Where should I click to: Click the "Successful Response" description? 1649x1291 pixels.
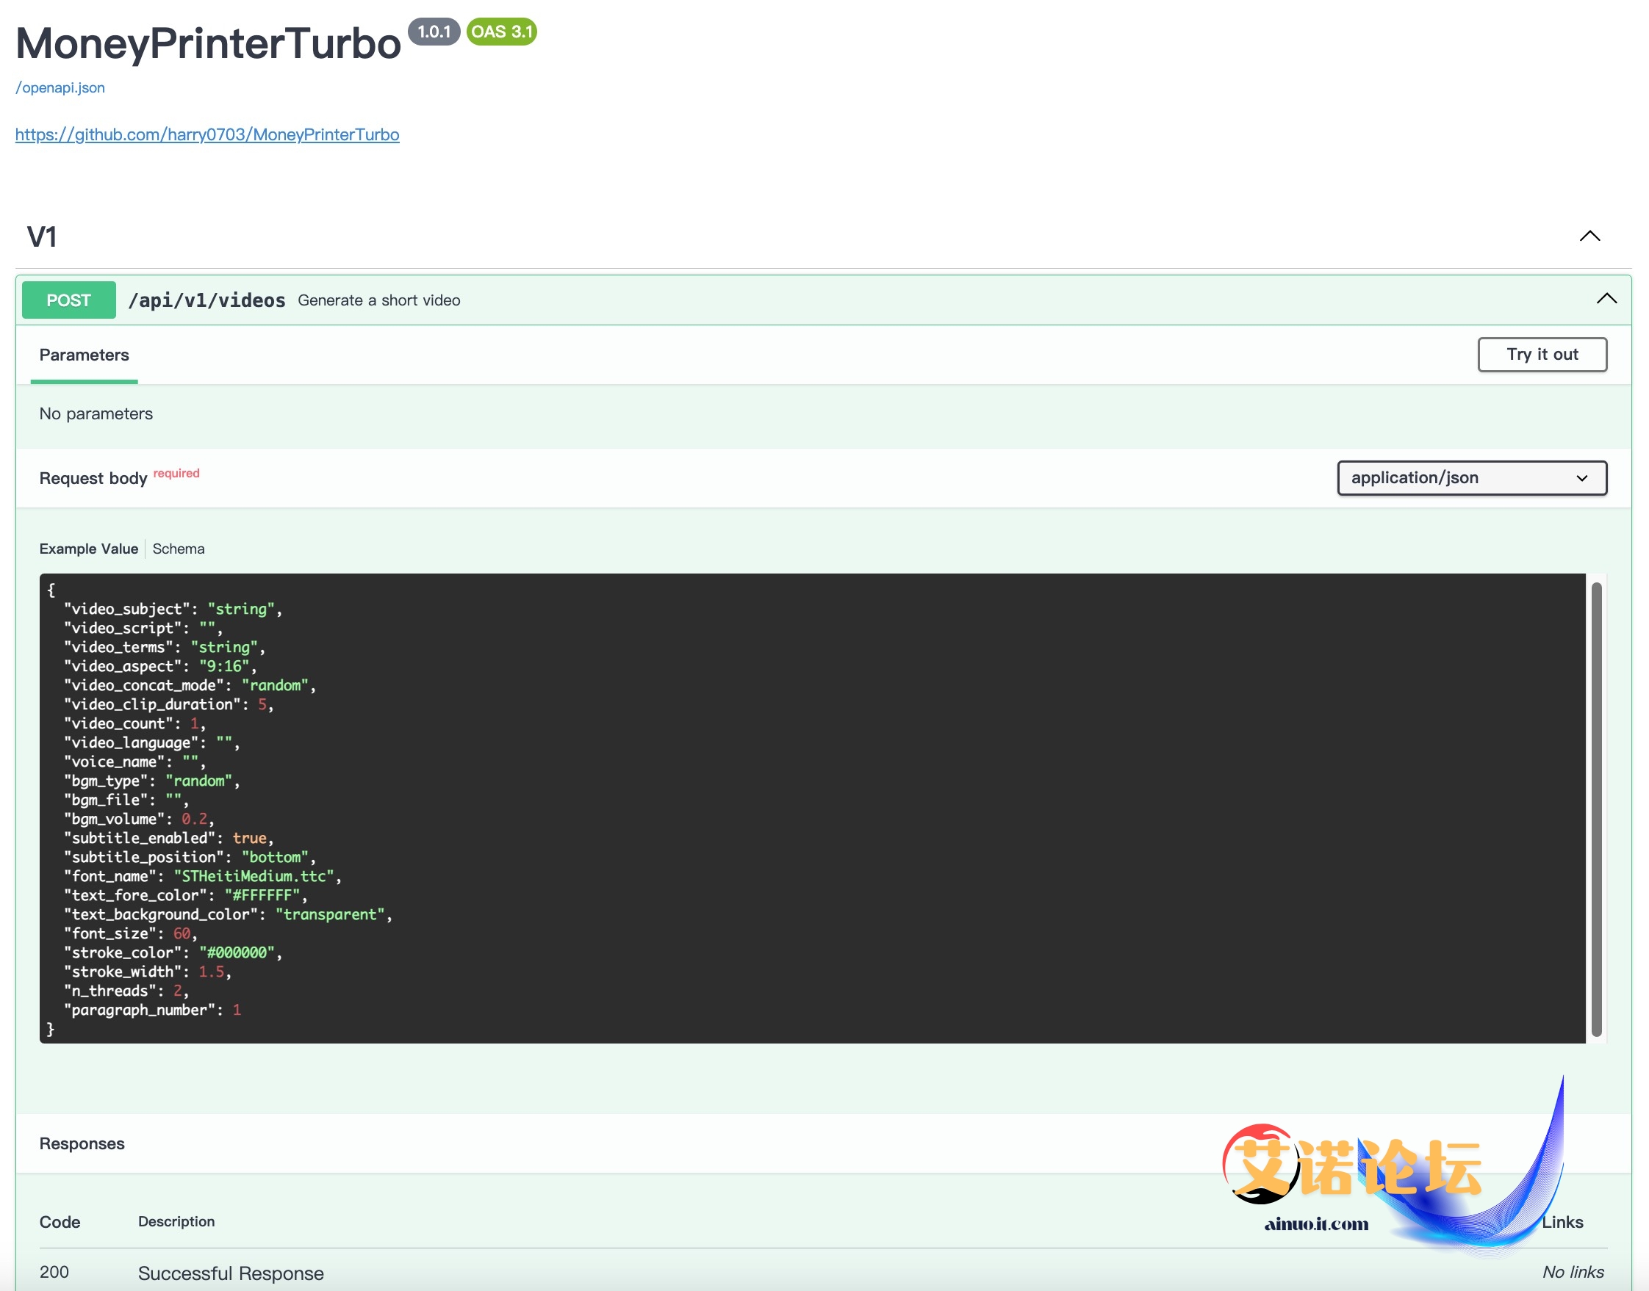pyautogui.click(x=231, y=1273)
